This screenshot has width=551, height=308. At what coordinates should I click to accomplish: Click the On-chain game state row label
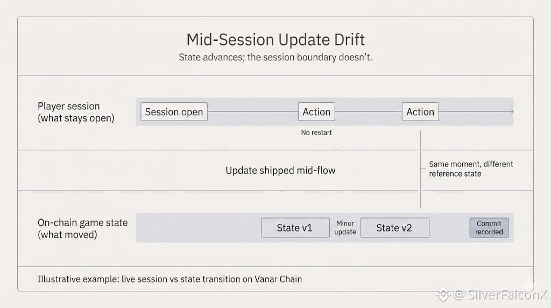[82, 228]
